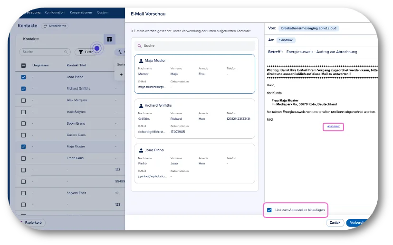This screenshot has height=245, width=393.
Task: Select the Joao Pinho contact card
Action: click(x=194, y=163)
